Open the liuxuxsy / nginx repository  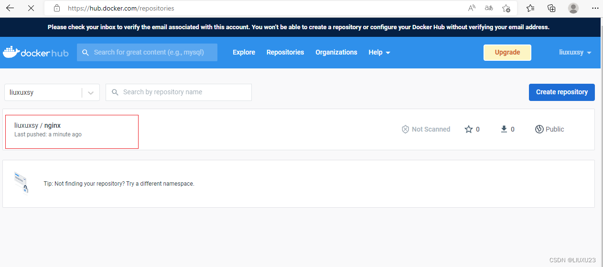38,125
